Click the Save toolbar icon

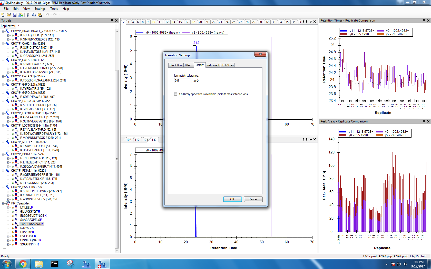point(15,15)
